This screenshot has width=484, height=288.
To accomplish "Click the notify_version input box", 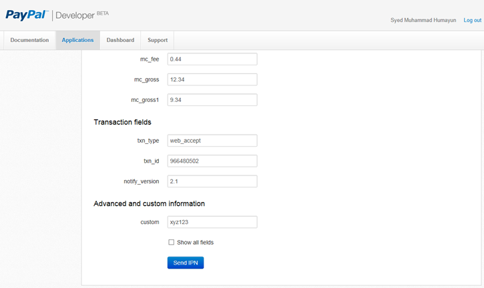I will pos(212,181).
